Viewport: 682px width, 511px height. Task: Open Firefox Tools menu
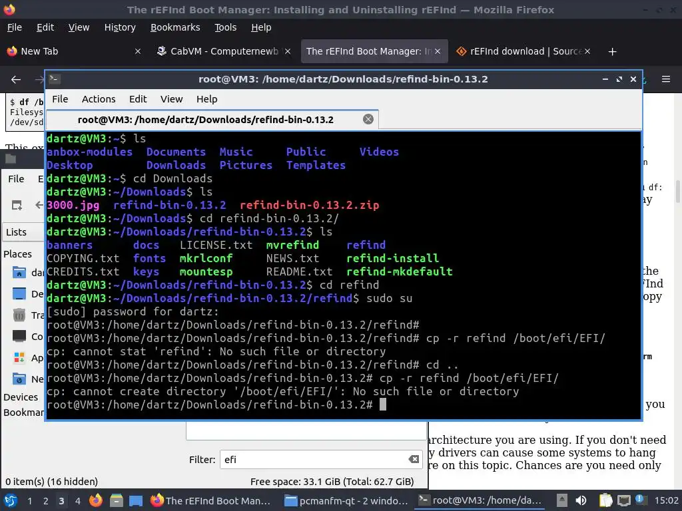point(225,27)
